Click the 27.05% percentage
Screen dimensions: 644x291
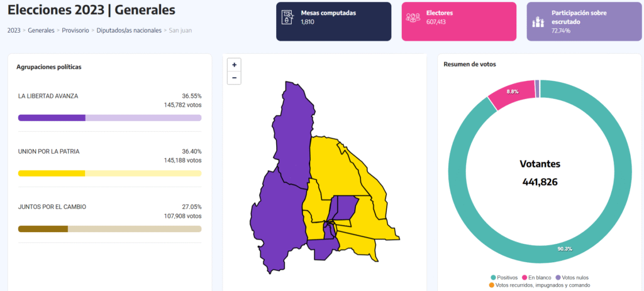(x=192, y=207)
